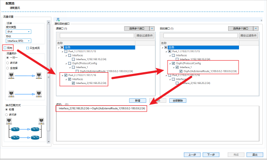The image size is (267, 160).
Task: Click the destination port filter input field
Action: (x=201, y=36)
